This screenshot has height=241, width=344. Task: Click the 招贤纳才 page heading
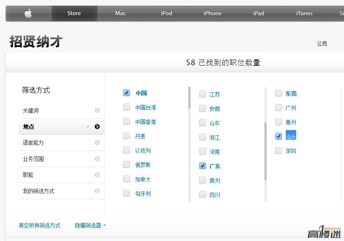[36, 41]
